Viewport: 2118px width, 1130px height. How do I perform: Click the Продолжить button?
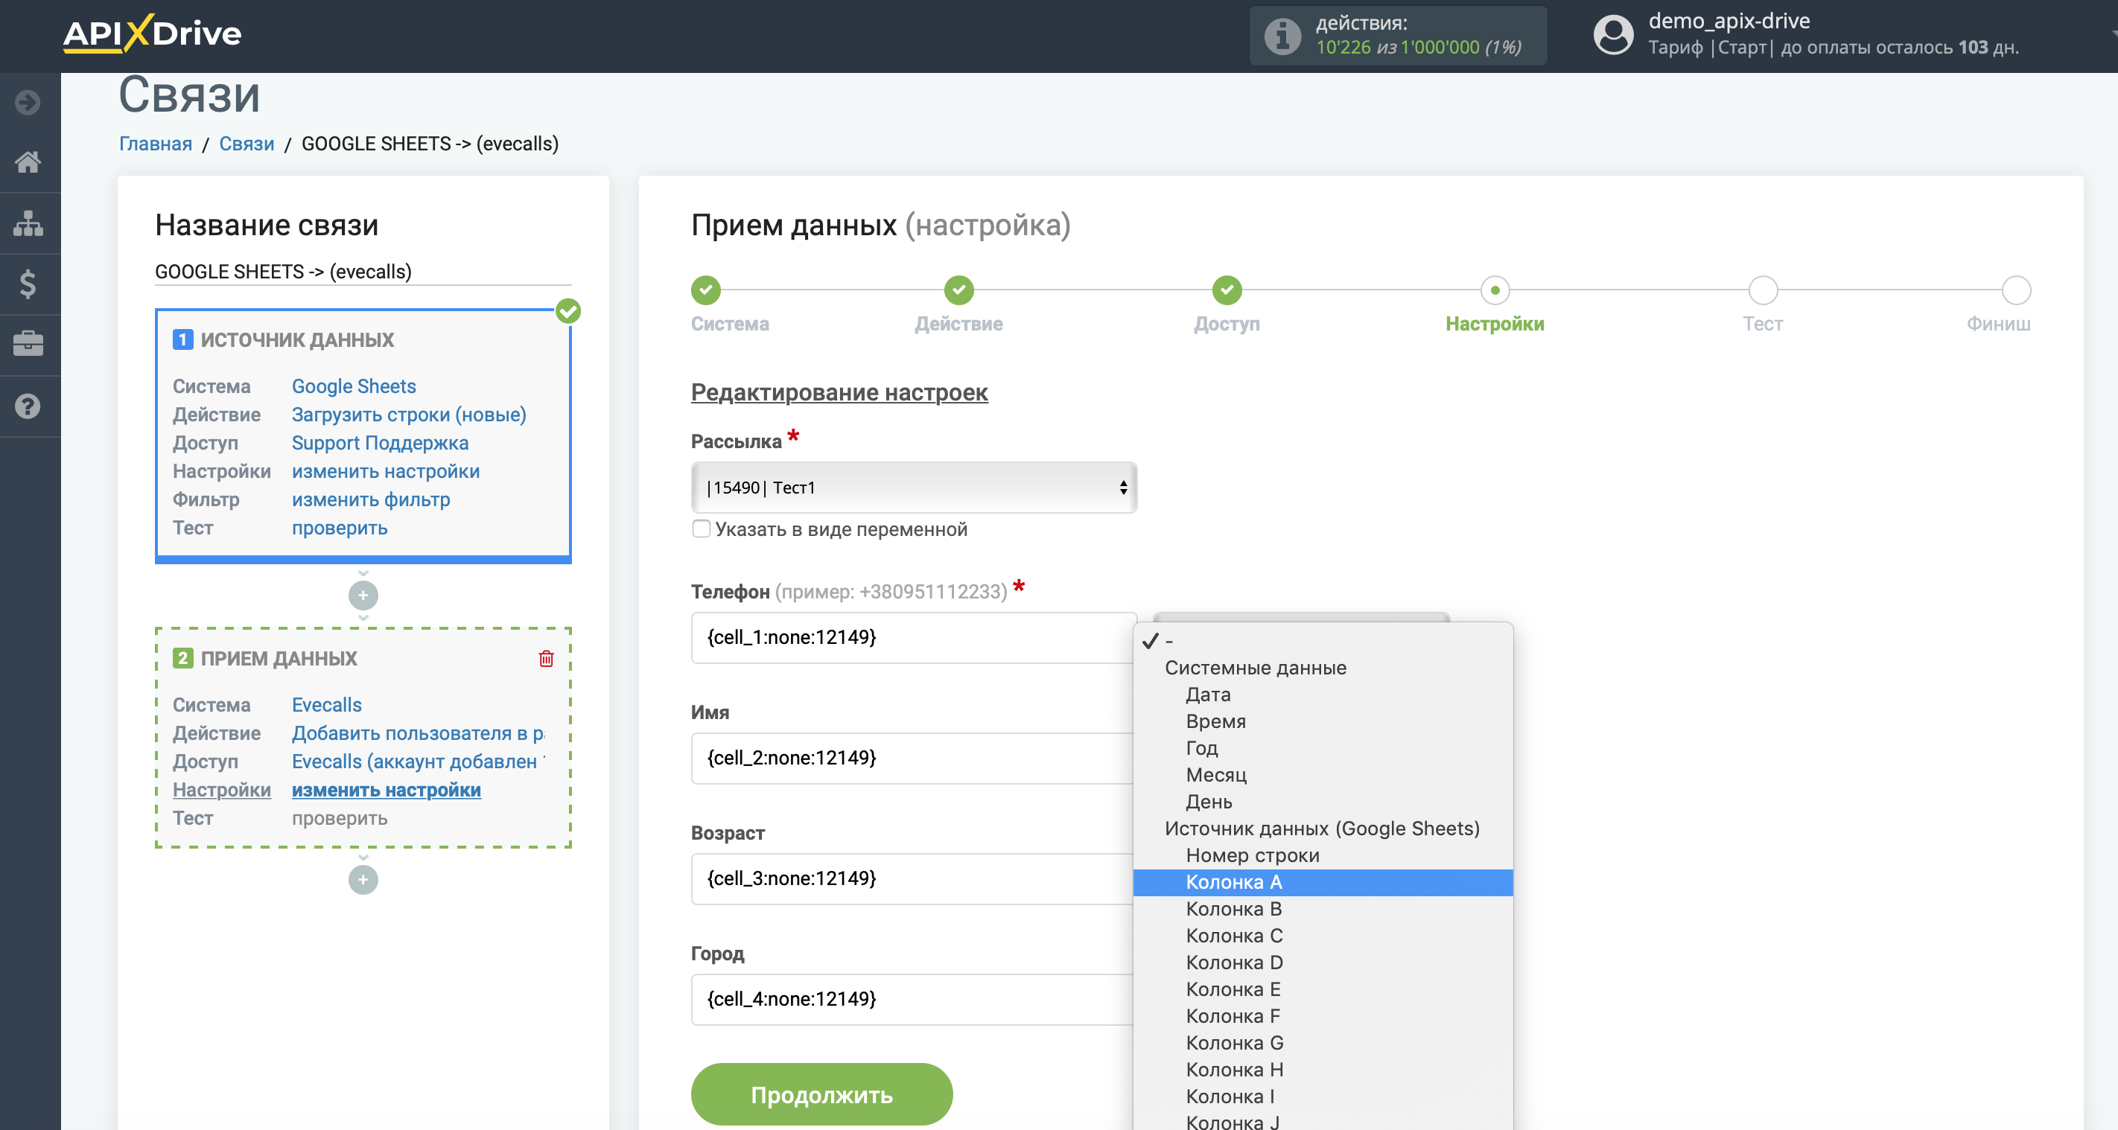(821, 1095)
